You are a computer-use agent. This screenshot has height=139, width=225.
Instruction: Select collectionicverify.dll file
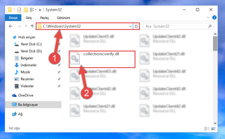click(x=102, y=59)
